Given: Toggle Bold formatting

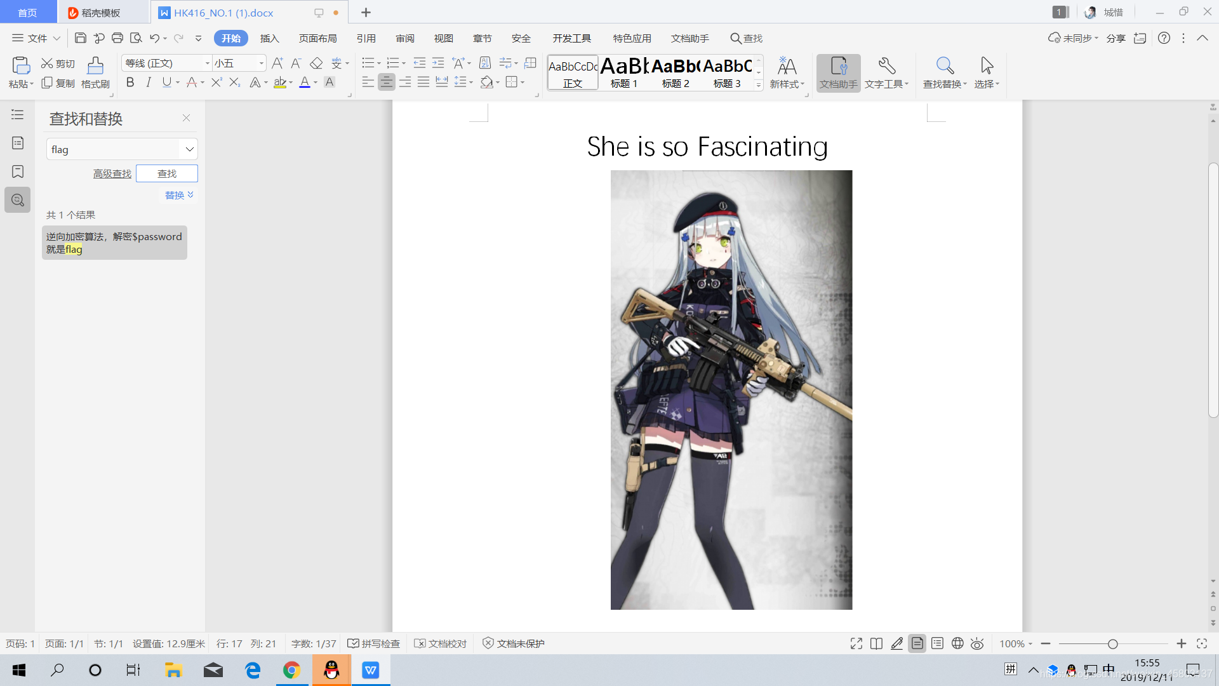Looking at the screenshot, I should pyautogui.click(x=130, y=82).
